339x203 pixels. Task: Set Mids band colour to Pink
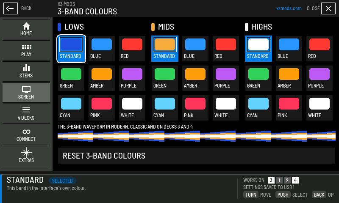tap(195, 108)
